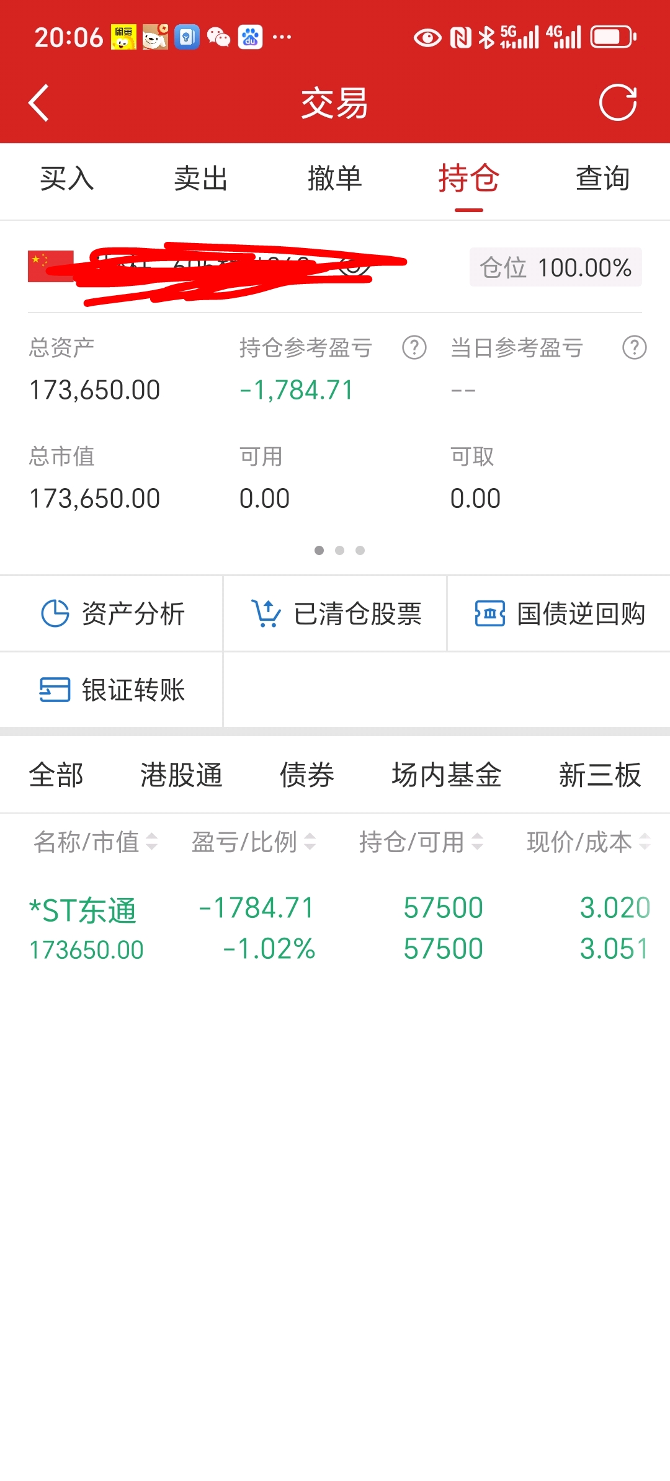This screenshot has width=670, height=1481.
Task: Filter holdings by 港股通
Action: click(181, 775)
